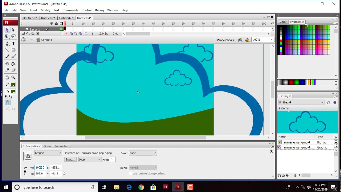
Task: Open the Graphic symbol behavior dropdown
Action: point(48,153)
